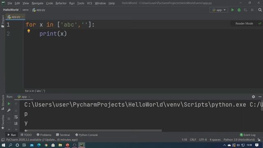This screenshot has height=148, width=263.
Task: Click the Soft-Wrap icon in Run panel
Action: click(16, 117)
